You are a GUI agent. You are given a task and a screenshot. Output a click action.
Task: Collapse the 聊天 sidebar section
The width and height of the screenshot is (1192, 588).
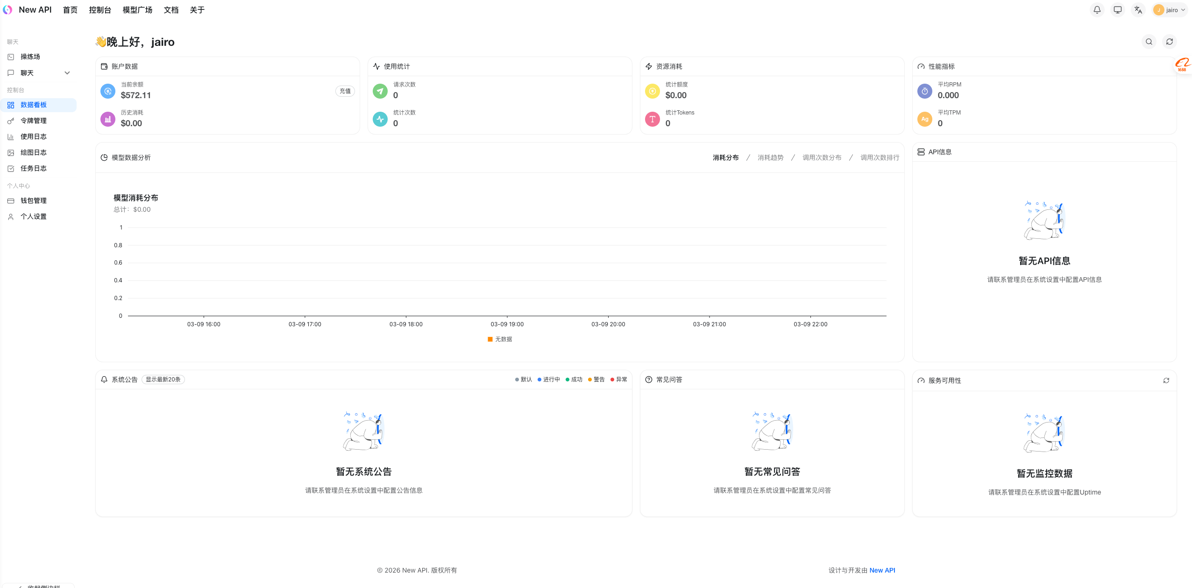tap(67, 72)
